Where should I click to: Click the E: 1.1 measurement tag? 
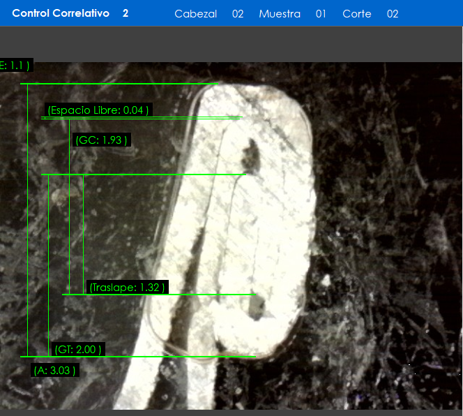pos(15,66)
